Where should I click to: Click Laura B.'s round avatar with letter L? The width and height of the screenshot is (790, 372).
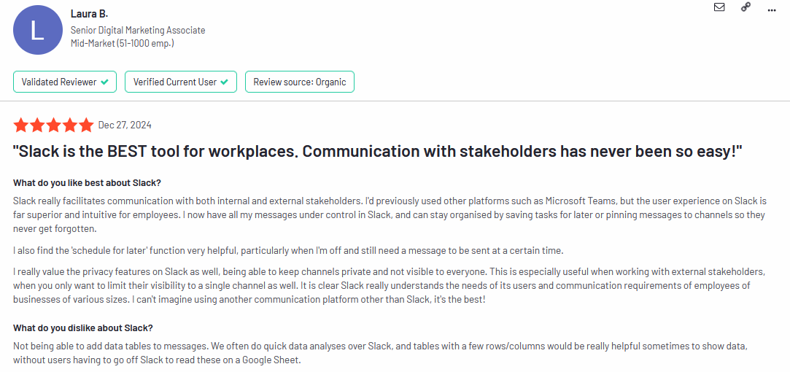click(x=38, y=30)
